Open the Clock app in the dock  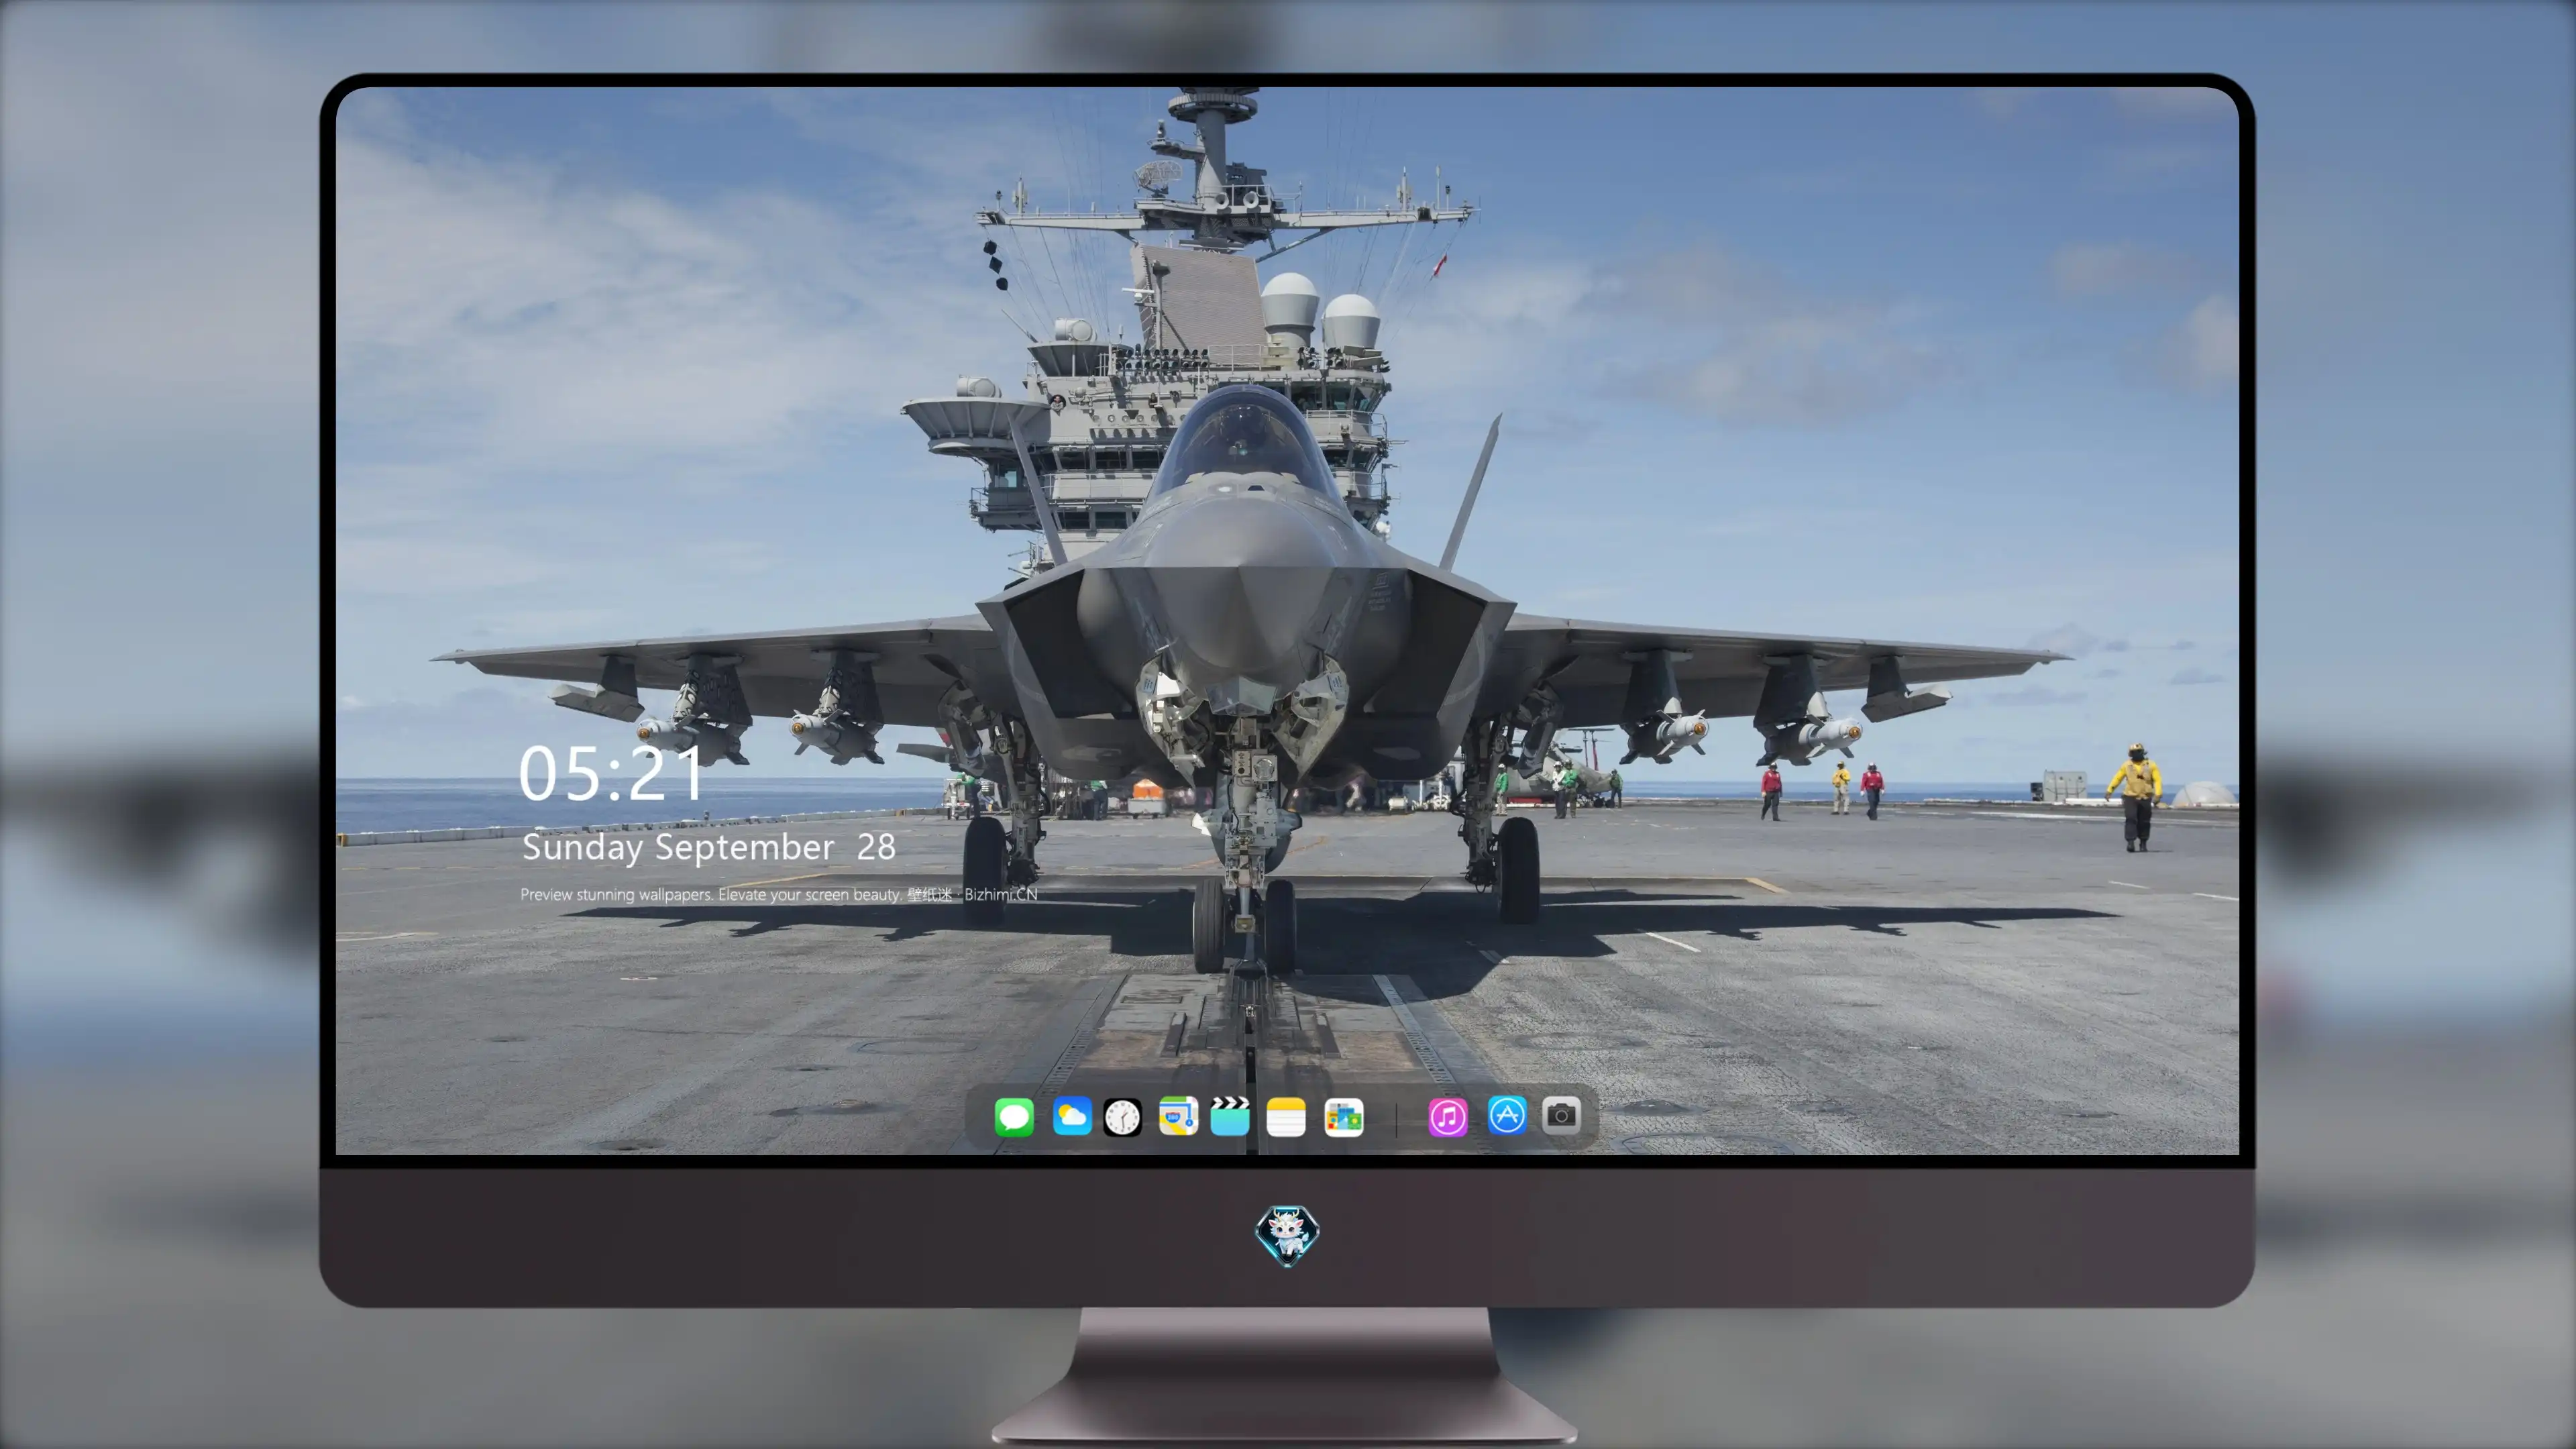pos(1122,1117)
